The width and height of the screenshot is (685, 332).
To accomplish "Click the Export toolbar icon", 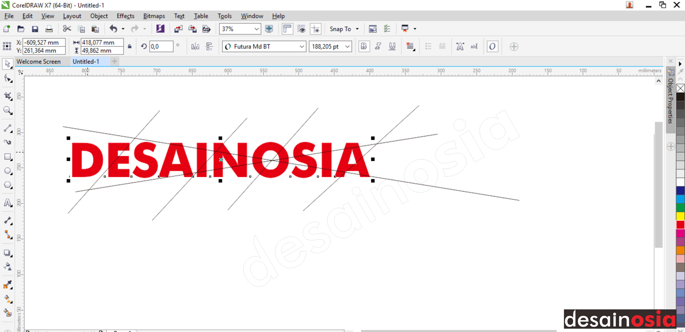I will pos(193,29).
